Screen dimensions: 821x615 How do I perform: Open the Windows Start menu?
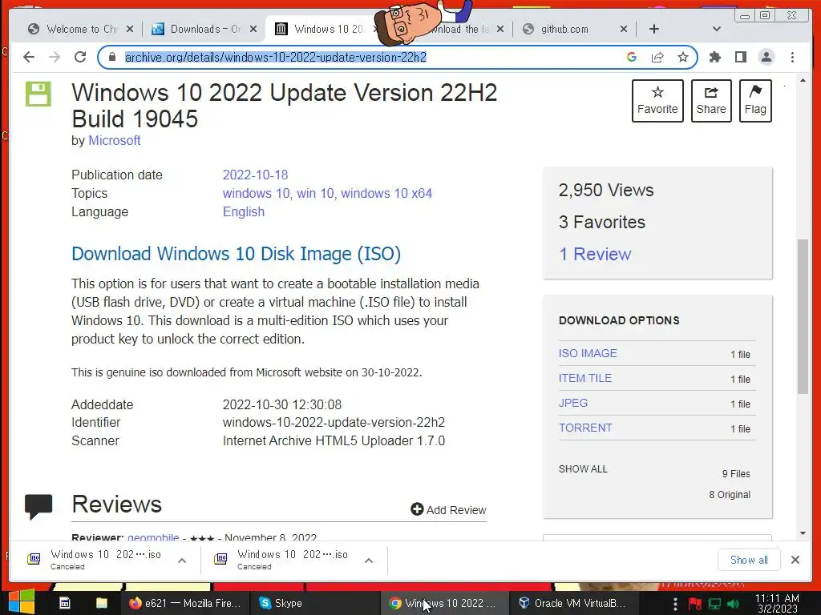coord(22,602)
